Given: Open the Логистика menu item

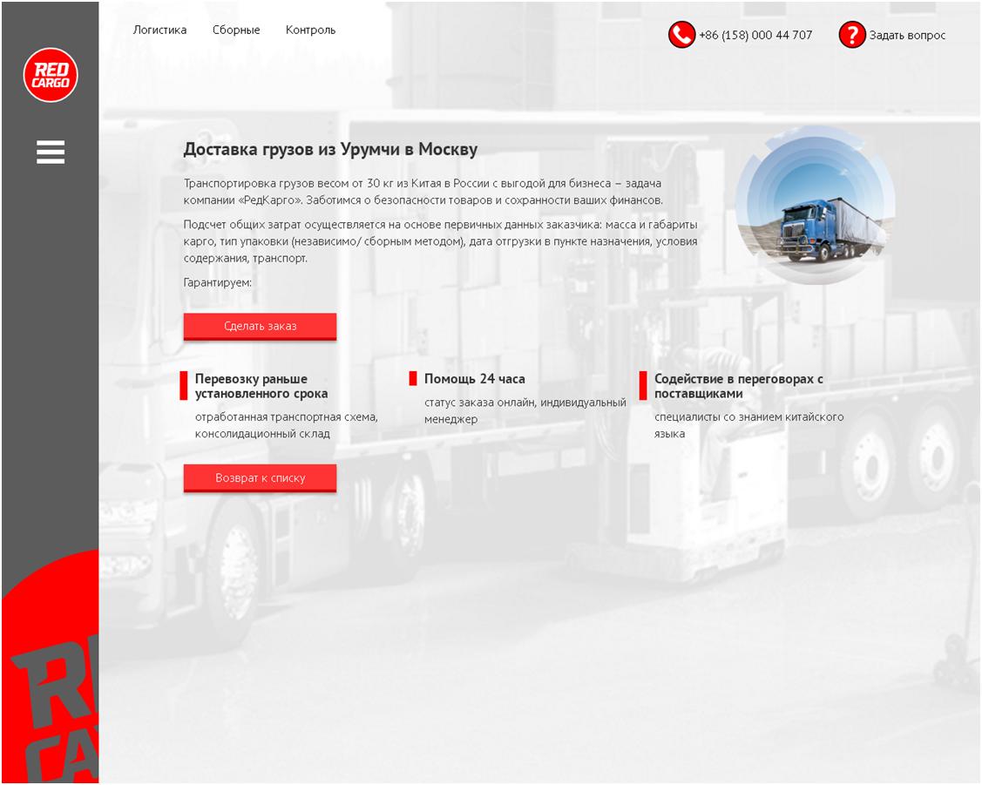Looking at the screenshot, I should [159, 30].
